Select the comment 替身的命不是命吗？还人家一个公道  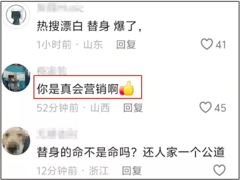(131, 152)
